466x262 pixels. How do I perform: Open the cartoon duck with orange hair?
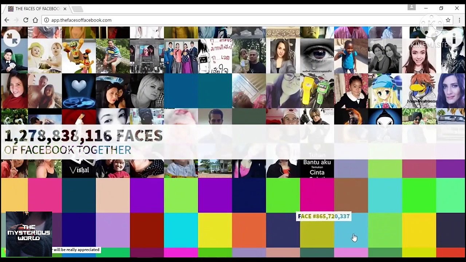click(419, 91)
